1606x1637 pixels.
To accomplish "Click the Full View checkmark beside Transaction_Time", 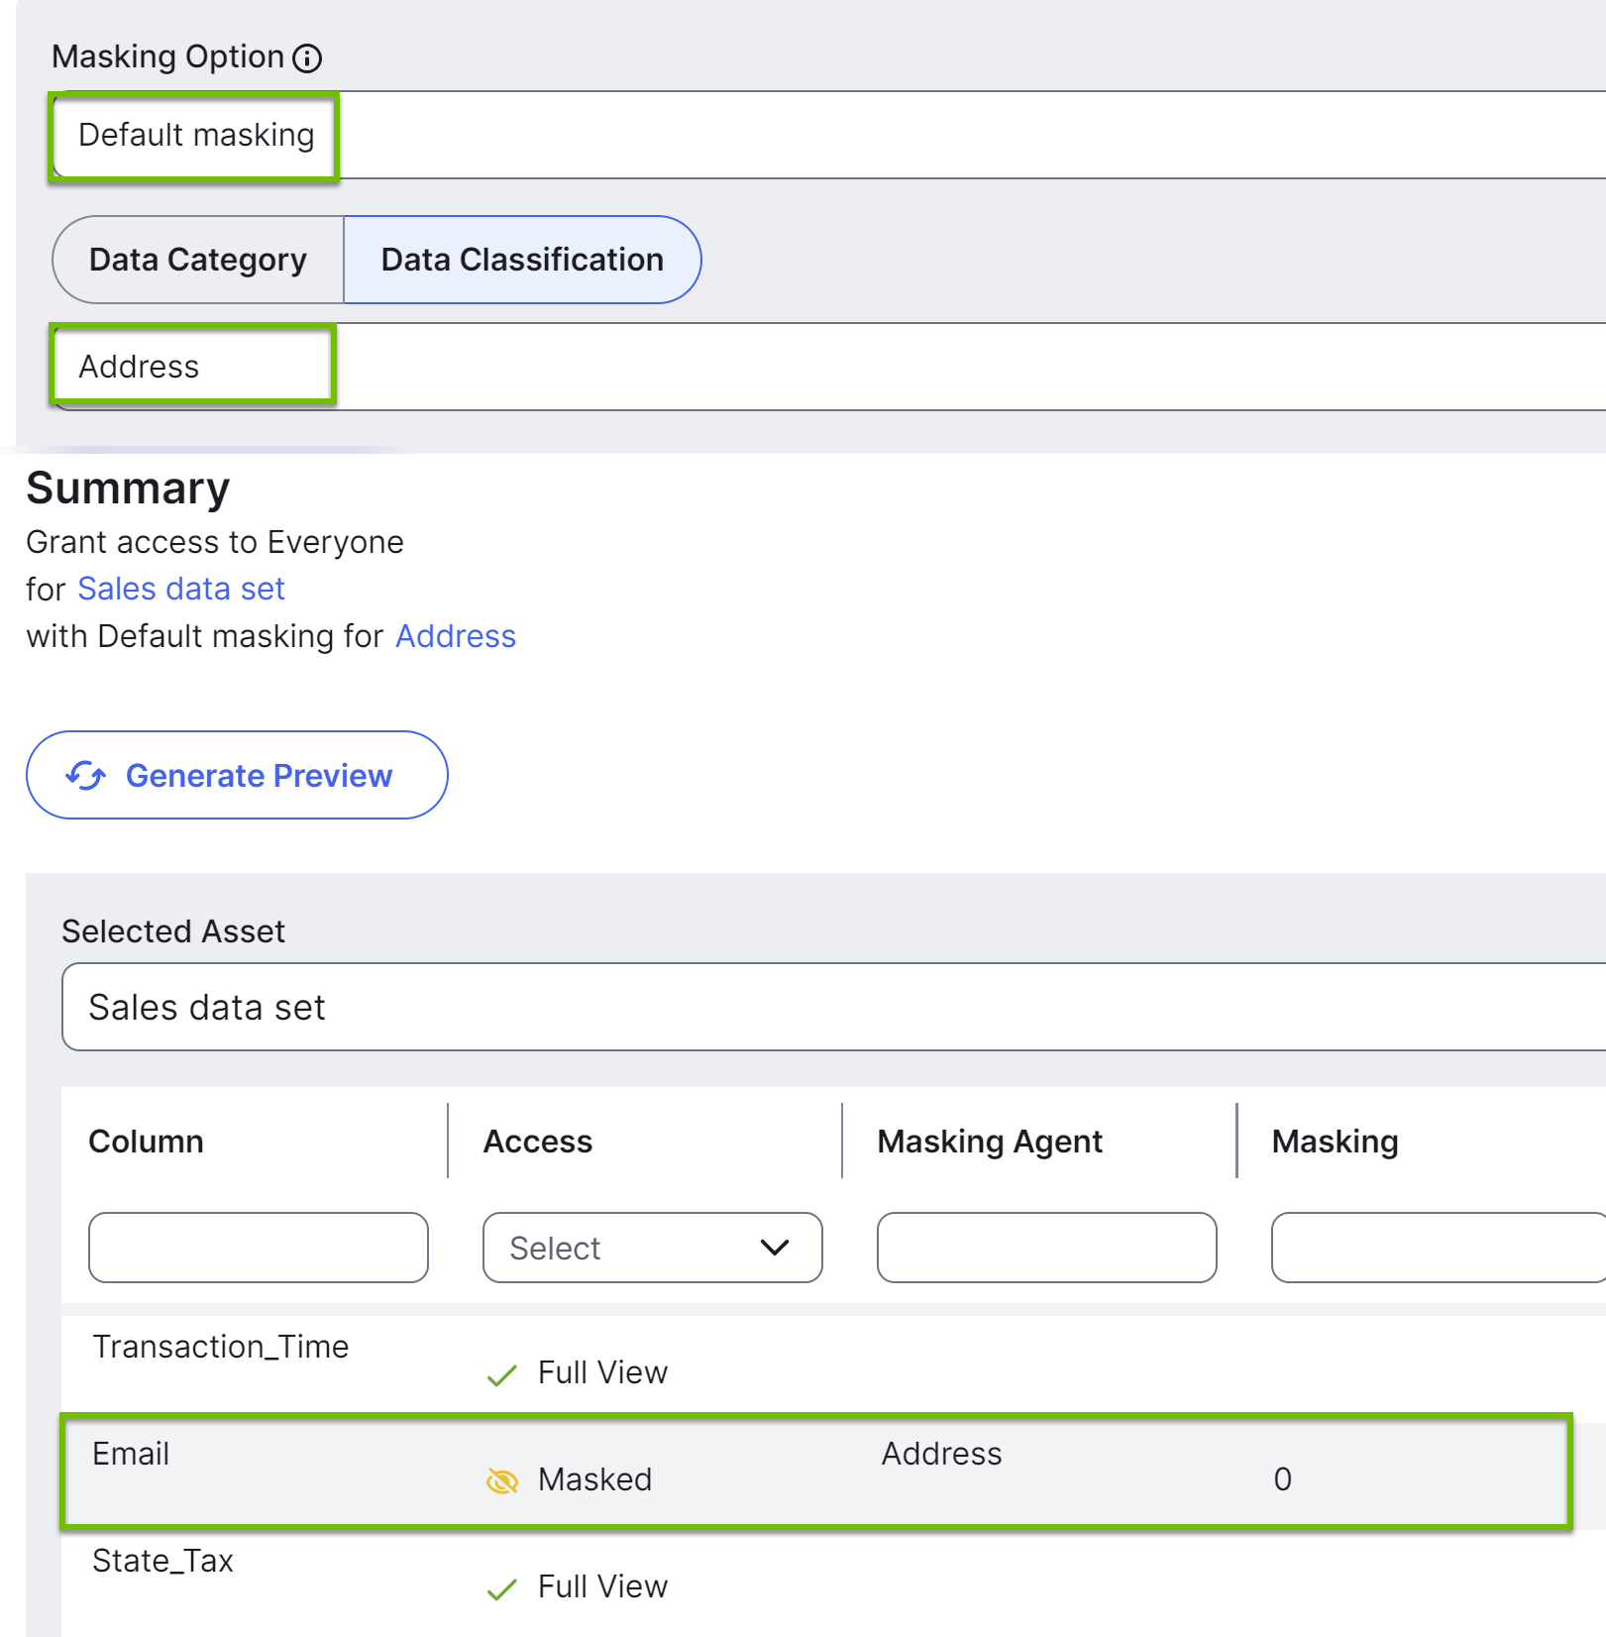I will (x=503, y=1373).
